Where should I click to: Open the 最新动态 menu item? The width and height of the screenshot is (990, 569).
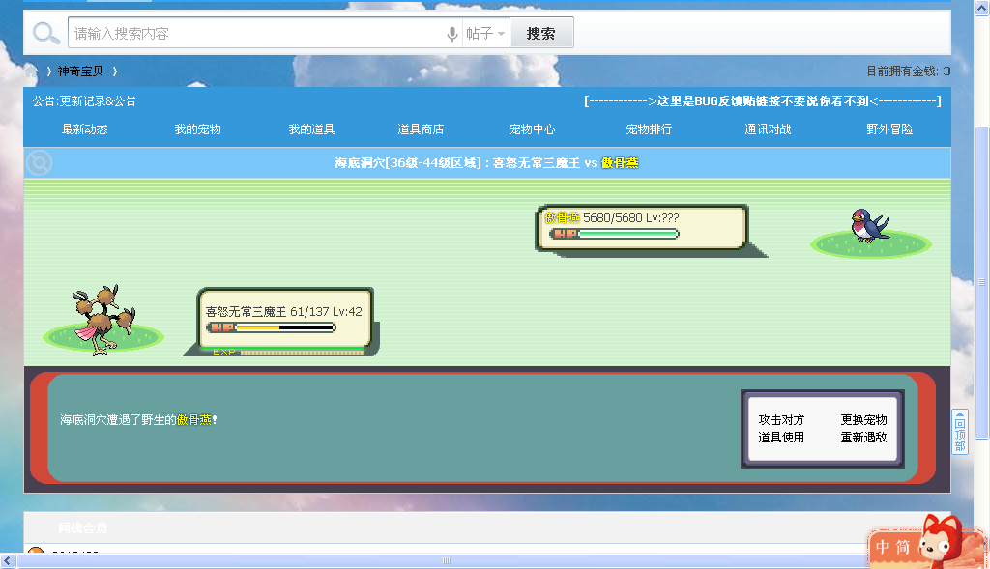[85, 129]
